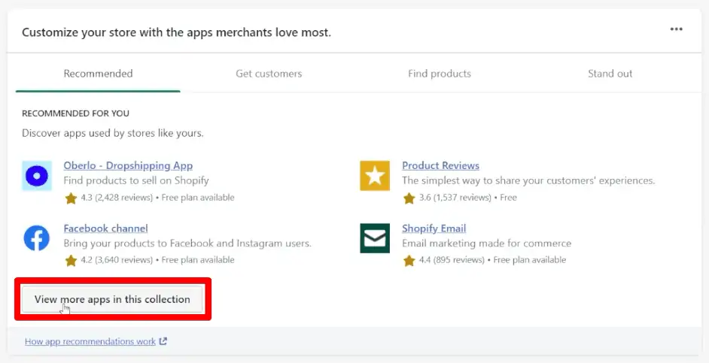Screen dimensions: 709x363
Task: Open the Shopify Email app link
Action: [x=434, y=228]
